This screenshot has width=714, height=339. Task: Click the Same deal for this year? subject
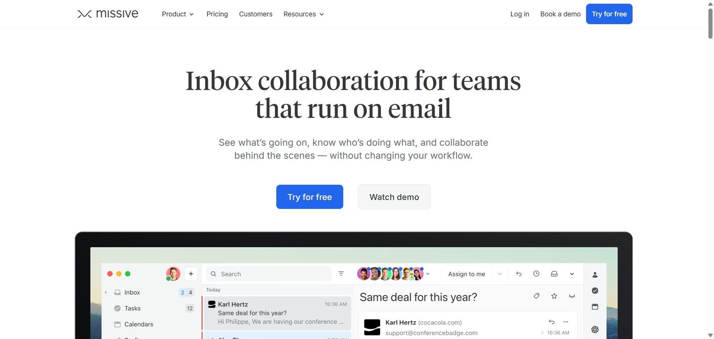pos(419,297)
